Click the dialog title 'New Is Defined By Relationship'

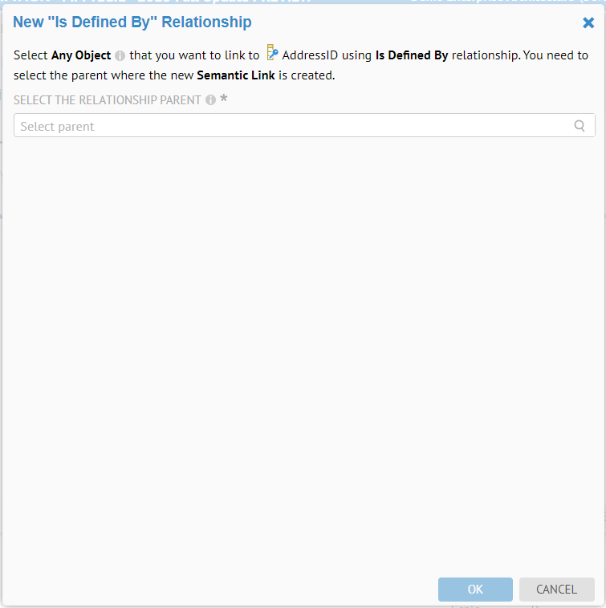(x=132, y=22)
